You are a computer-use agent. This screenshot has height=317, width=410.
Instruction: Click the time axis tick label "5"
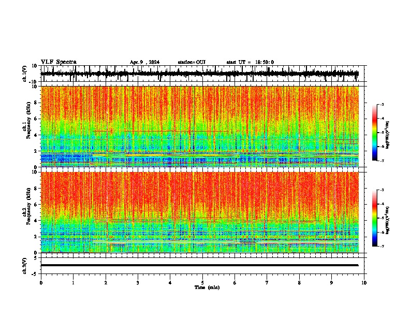pyautogui.click(x=202, y=283)
